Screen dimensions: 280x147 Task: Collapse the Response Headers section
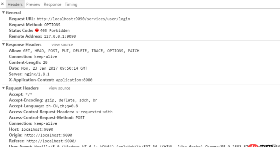click(x=4, y=45)
